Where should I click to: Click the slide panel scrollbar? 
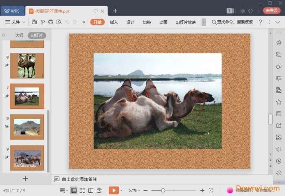(x=48, y=141)
